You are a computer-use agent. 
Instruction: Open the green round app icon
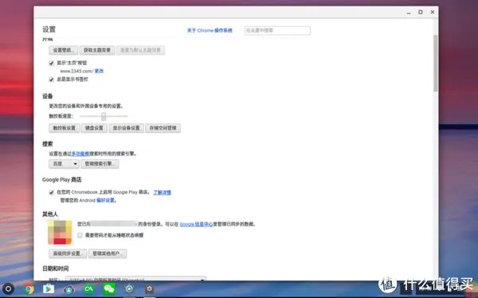tap(89, 288)
